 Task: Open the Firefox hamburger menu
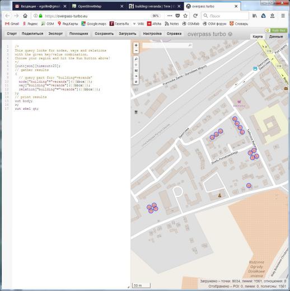click(x=283, y=16)
